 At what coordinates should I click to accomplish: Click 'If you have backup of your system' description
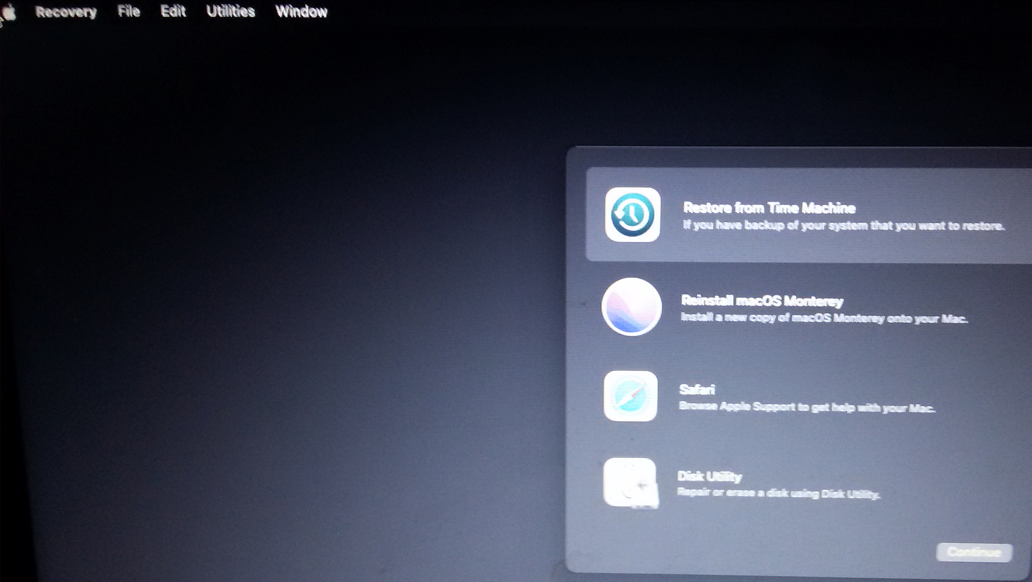[x=843, y=226]
